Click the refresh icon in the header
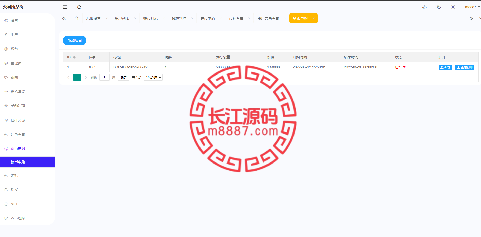This screenshot has height=237, width=481. 79,7
